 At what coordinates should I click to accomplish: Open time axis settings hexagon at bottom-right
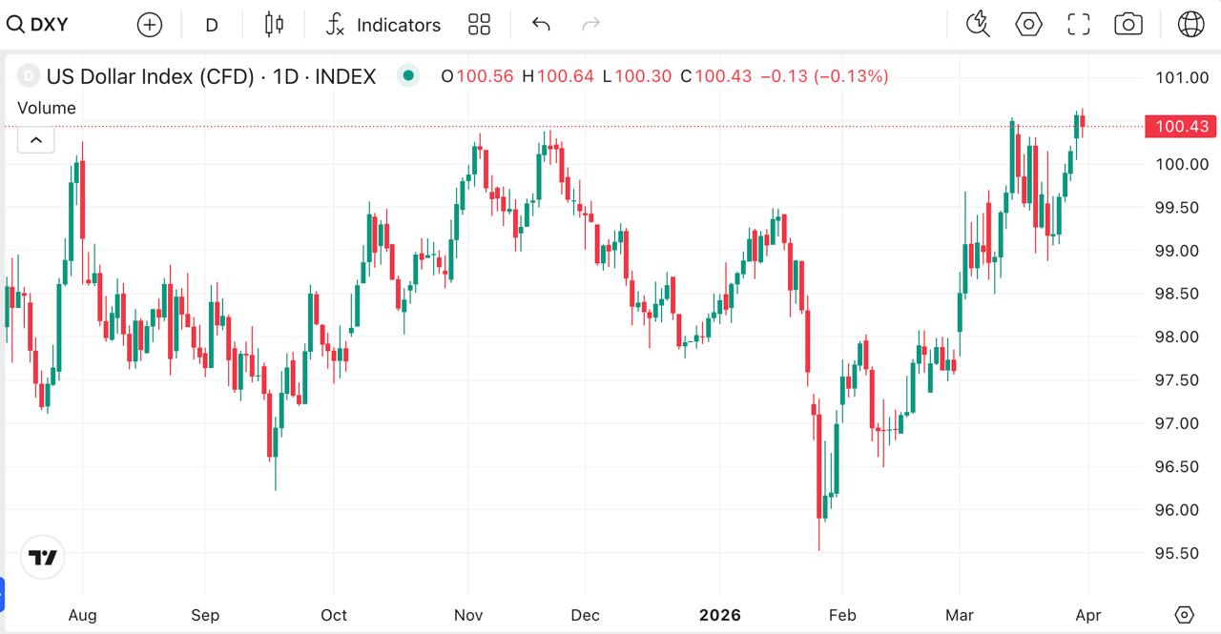click(1184, 615)
